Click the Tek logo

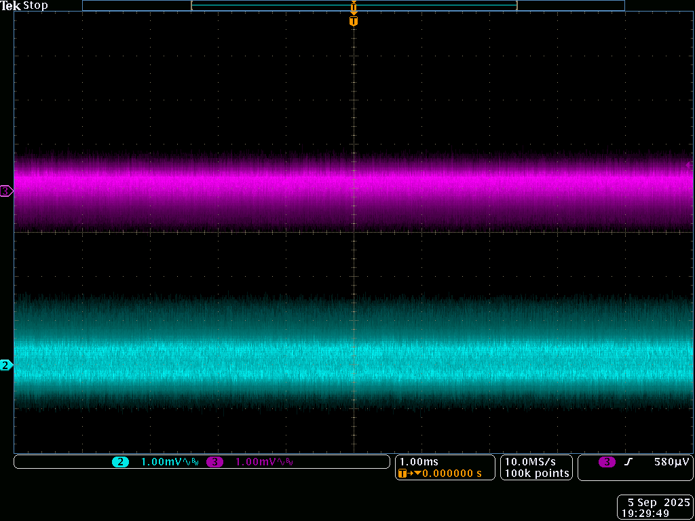[11, 5]
